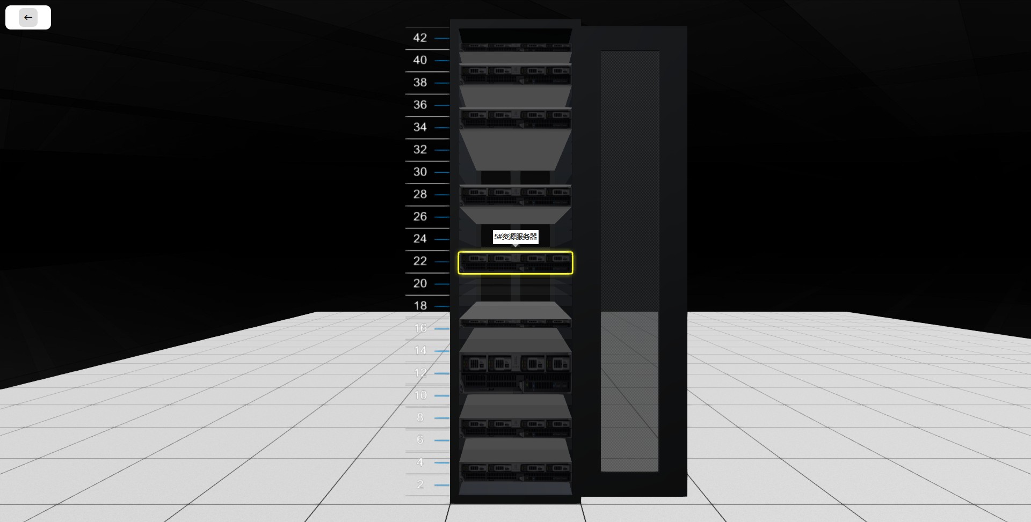Viewport: 1031px width, 522px height.
Task: Select the large server beside rack unit 12
Action: (515, 373)
